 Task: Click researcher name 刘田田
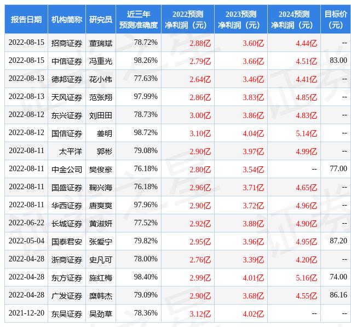tap(101, 115)
